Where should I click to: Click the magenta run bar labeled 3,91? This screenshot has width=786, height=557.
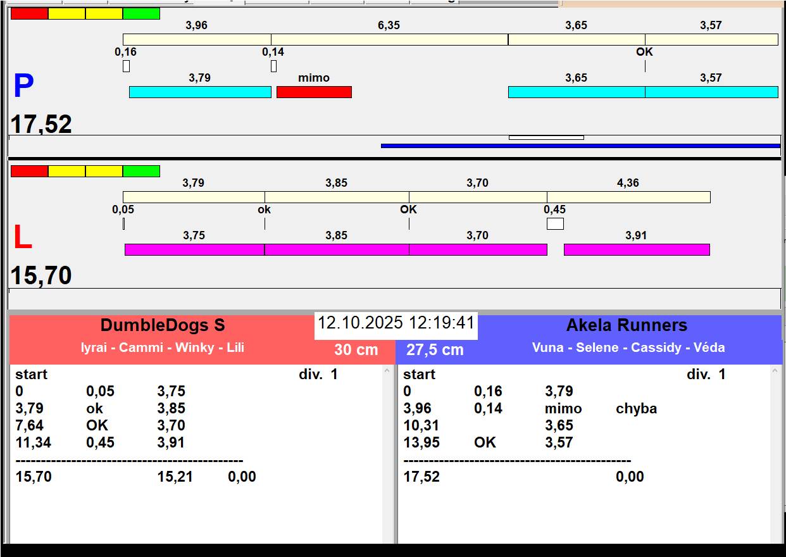point(637,249)
